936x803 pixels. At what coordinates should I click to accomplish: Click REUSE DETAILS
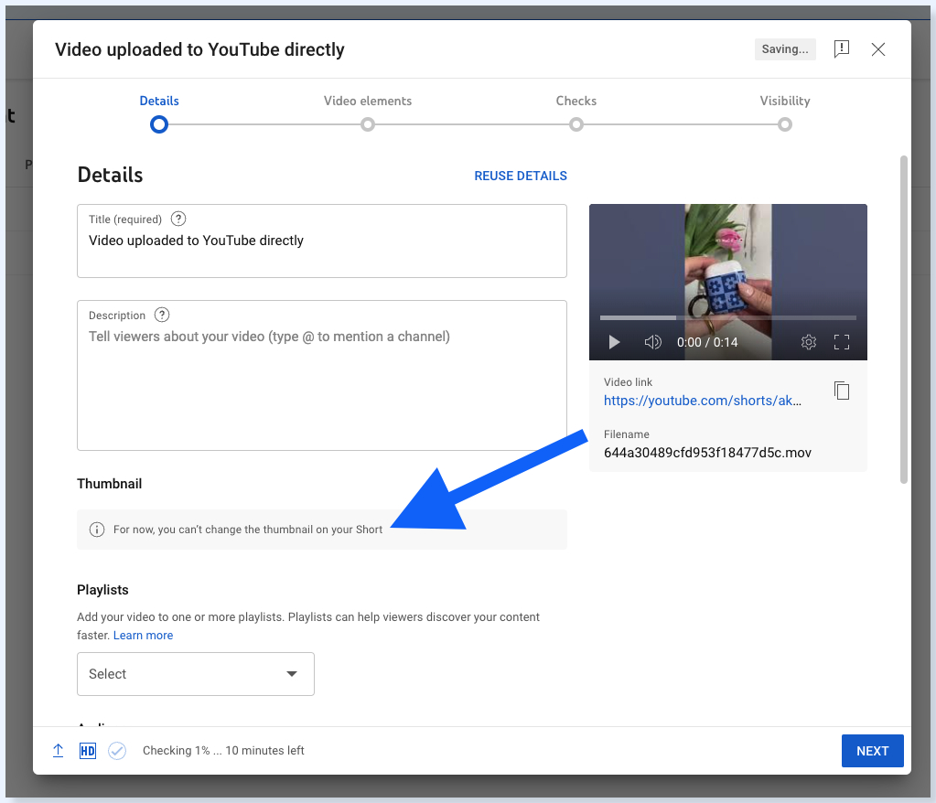pos(521,176)
